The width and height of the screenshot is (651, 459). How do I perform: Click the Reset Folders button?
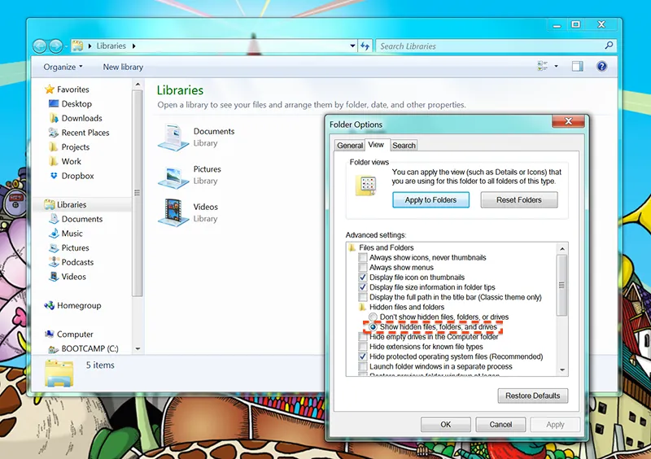tap(519, 200)
